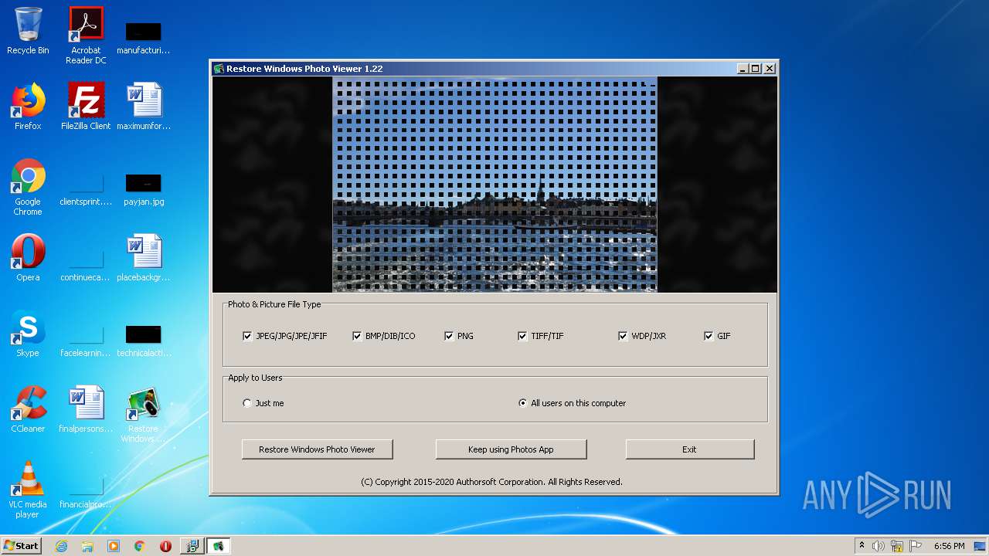Click Keep using Photos App button
This screenshot has height=556, width=989.
pyautogui.click(x=511, y=449)
